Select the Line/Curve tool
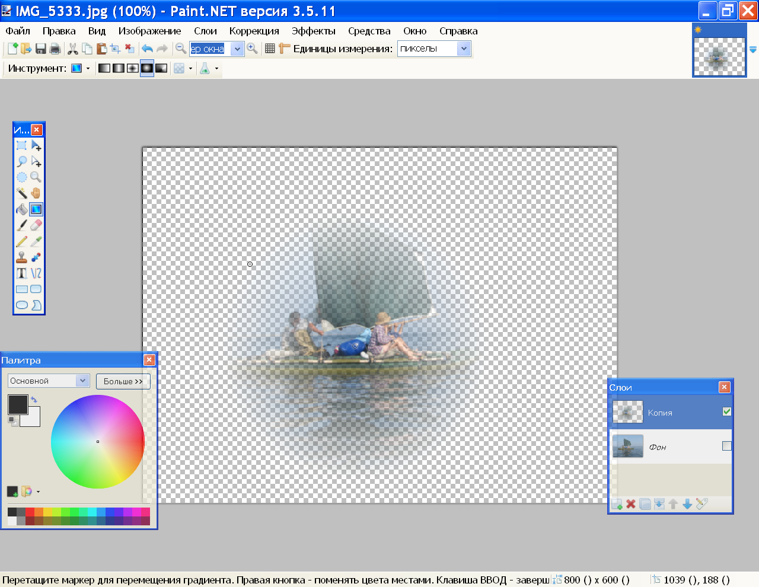Viewport: 759px width, 587px height. (x=36, y=273)
